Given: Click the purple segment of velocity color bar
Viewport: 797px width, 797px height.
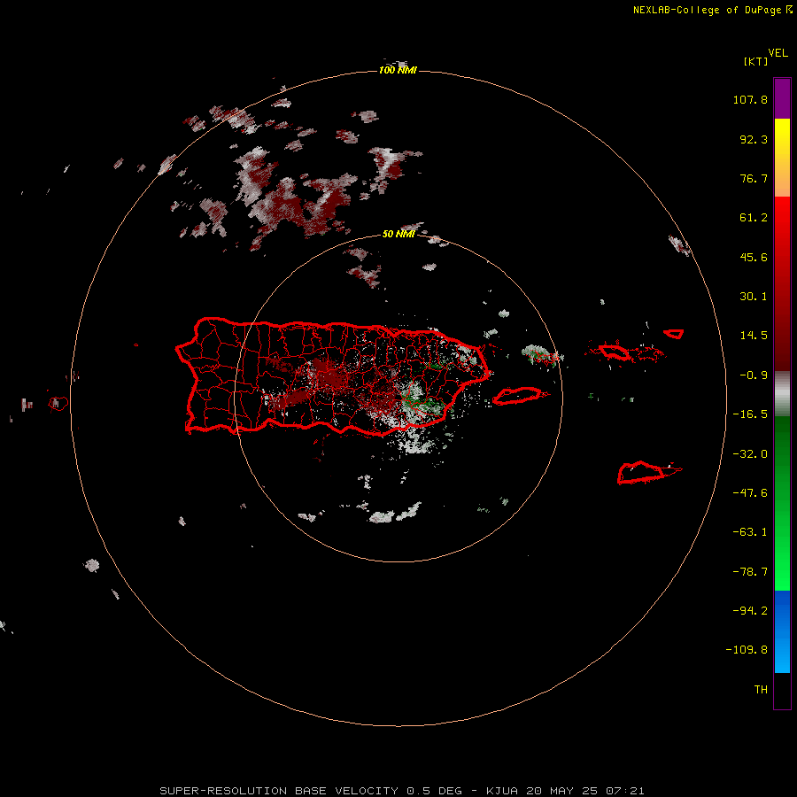Looking at the screenshot, I should point(782,98).
